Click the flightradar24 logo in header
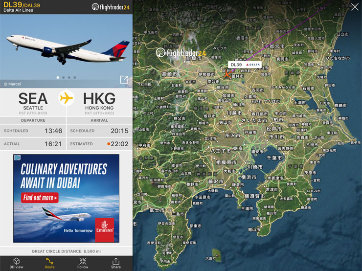 (x=111, y=7)
